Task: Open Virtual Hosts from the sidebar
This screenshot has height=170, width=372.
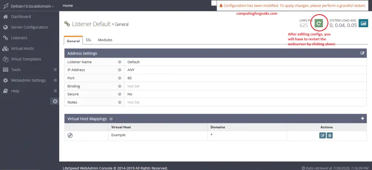Action: pos(22,49)
